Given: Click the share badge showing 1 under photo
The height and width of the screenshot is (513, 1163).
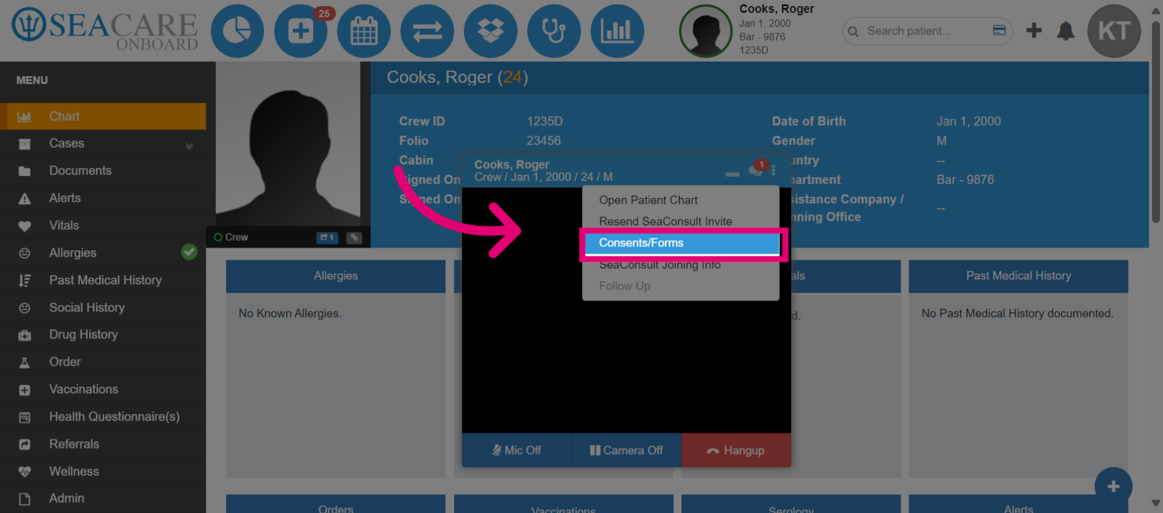Looking at the screenshot, I should pos(327,238).
